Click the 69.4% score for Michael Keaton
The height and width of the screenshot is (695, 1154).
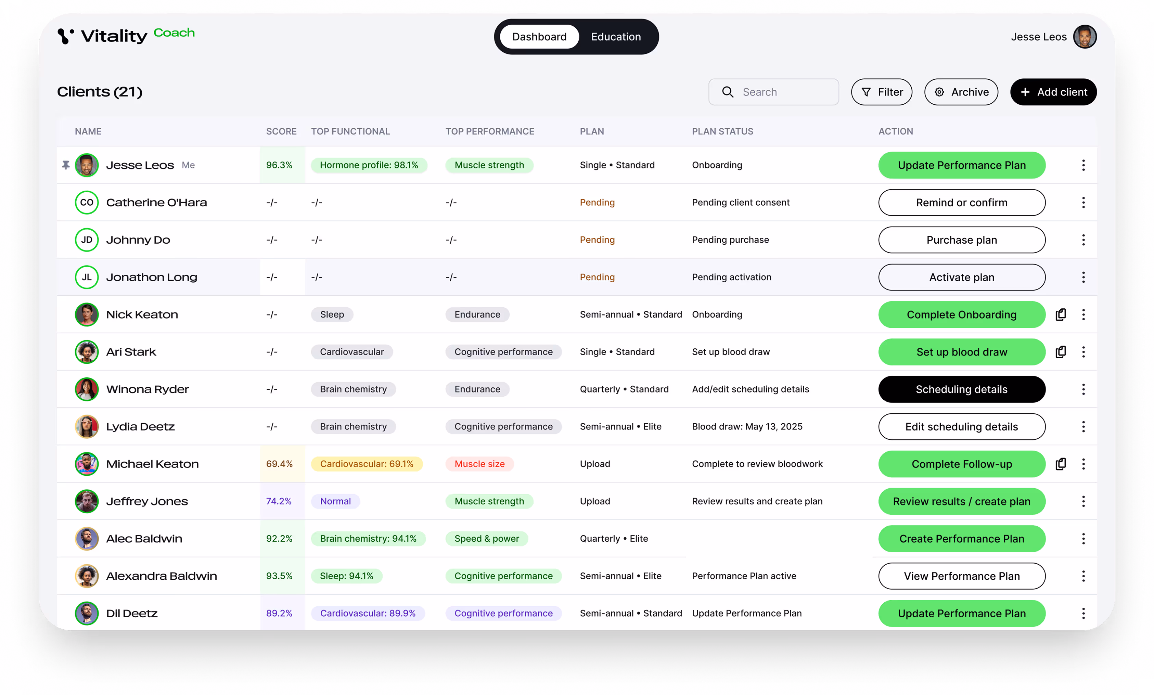click(280, 464)
